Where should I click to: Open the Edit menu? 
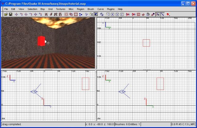coord(13,9)
